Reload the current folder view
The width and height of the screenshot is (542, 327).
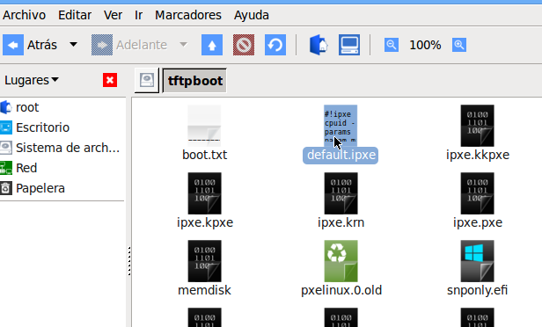click(275, 45)
